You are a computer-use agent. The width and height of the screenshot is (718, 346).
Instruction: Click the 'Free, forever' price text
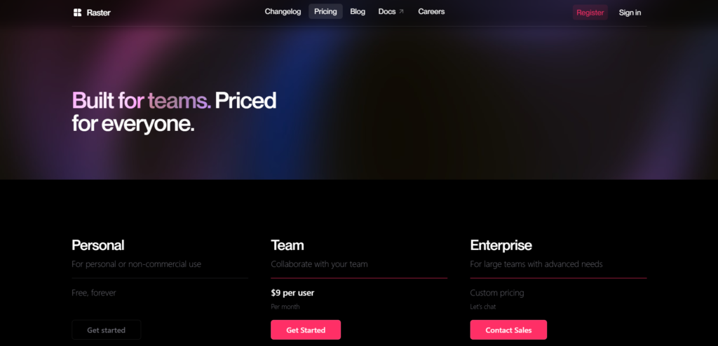tap(94, 293)
